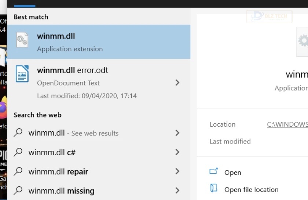Screen dimensions: 308x200
Task: Click the gear file icon for winmm.dll
Action: (x=22, y=40)
